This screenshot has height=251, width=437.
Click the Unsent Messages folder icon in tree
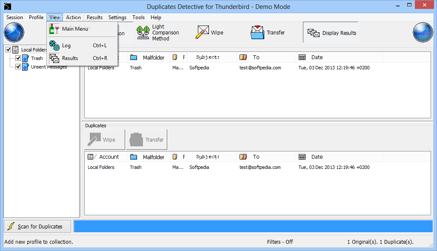(26, 67)
